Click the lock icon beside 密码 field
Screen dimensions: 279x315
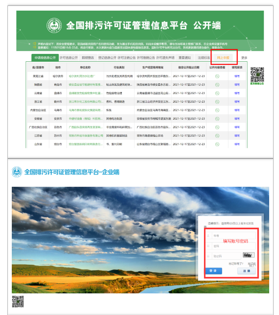coord(208,246)
